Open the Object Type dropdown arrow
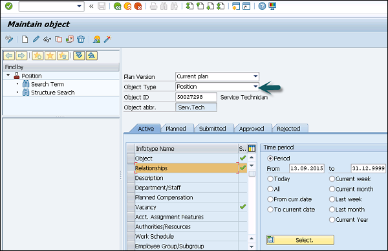388x251 pixels. pyautogui.click(x=255, y=87)
